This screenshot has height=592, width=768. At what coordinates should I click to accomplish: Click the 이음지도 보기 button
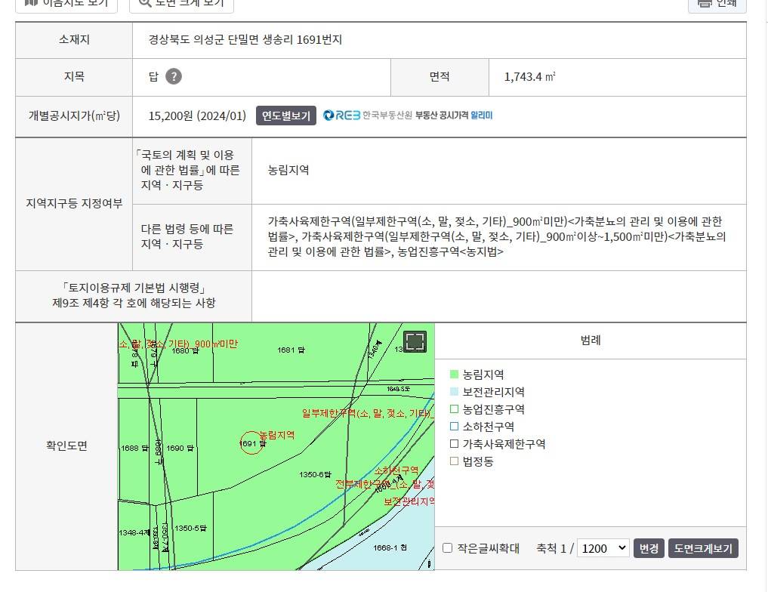[x=66, y=4]
